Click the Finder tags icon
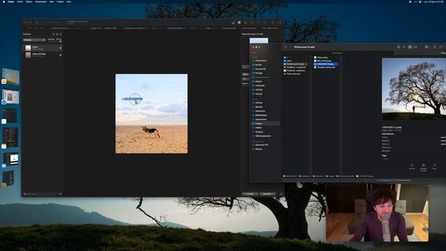The height and width of the screenshot is (251, 446). pyautogui.click(x=440, y=47)
